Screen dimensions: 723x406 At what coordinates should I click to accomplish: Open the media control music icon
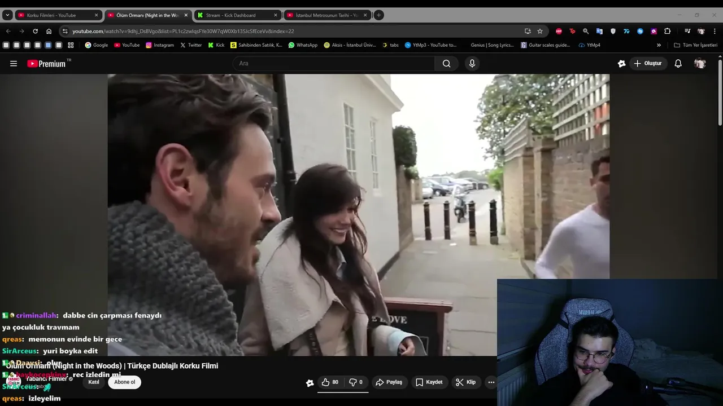click(x=687, y=31)
